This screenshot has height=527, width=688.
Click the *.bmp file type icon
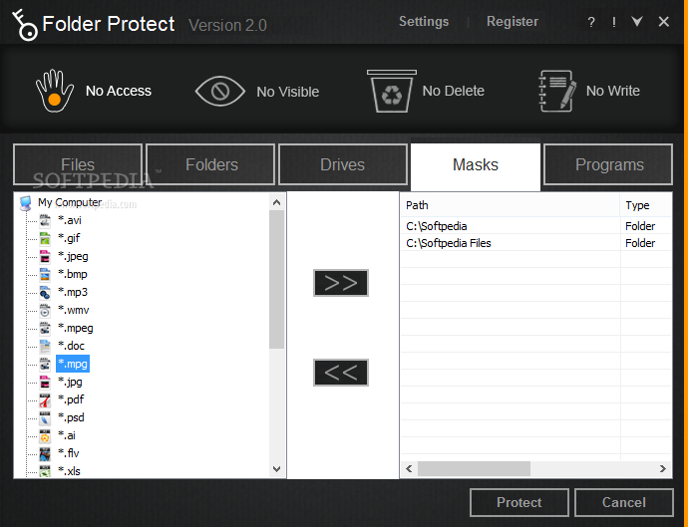[45, 275]
